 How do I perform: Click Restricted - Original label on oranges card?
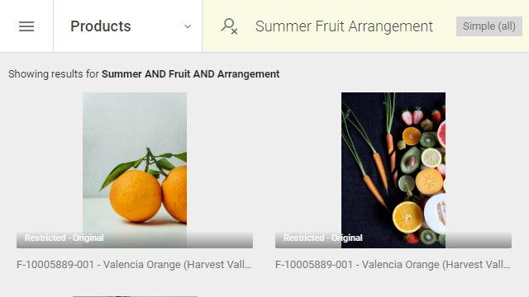point(64,238)
